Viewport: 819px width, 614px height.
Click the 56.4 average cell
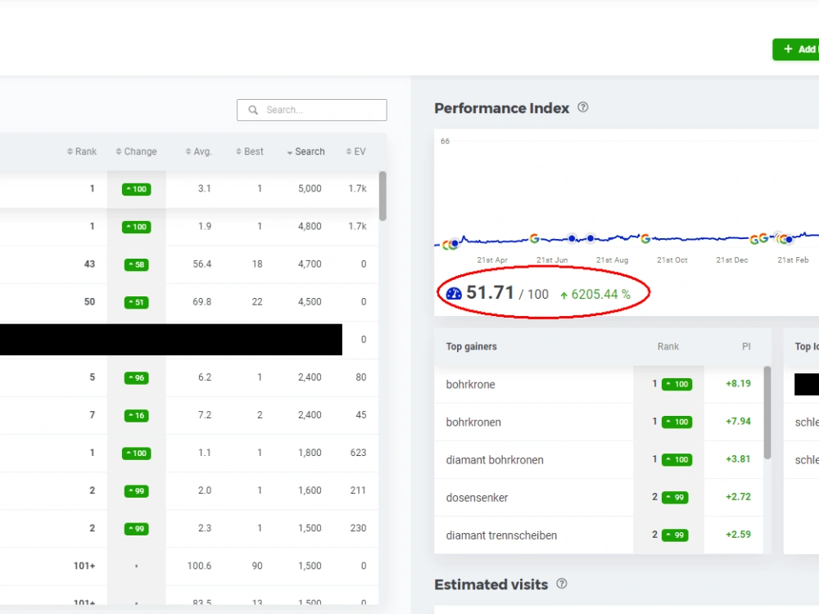pyautogui.click(x=201, y=264)
